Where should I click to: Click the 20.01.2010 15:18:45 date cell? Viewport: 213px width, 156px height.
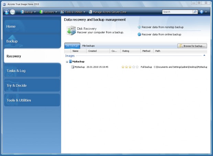point(98,67)
